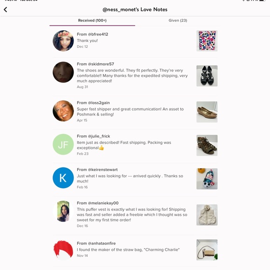Open the cream puffer vest thumbnail

click(207, 215)
